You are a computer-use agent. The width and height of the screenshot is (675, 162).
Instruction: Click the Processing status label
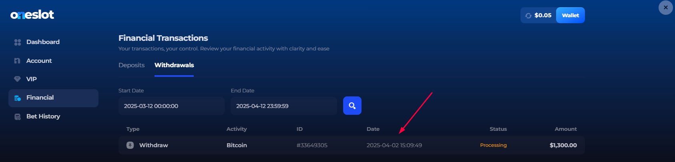(x=493, y=145)
